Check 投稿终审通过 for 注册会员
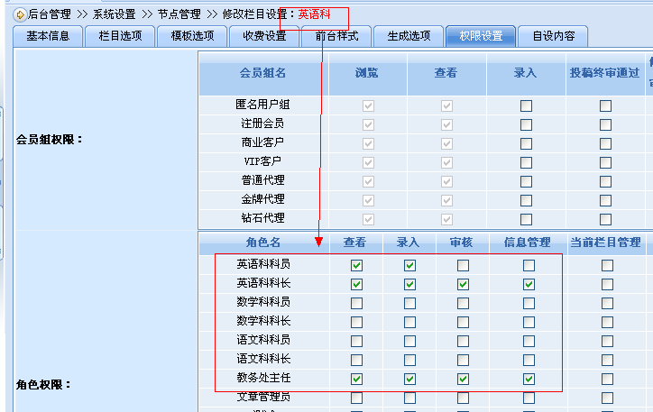 (605, 124)
